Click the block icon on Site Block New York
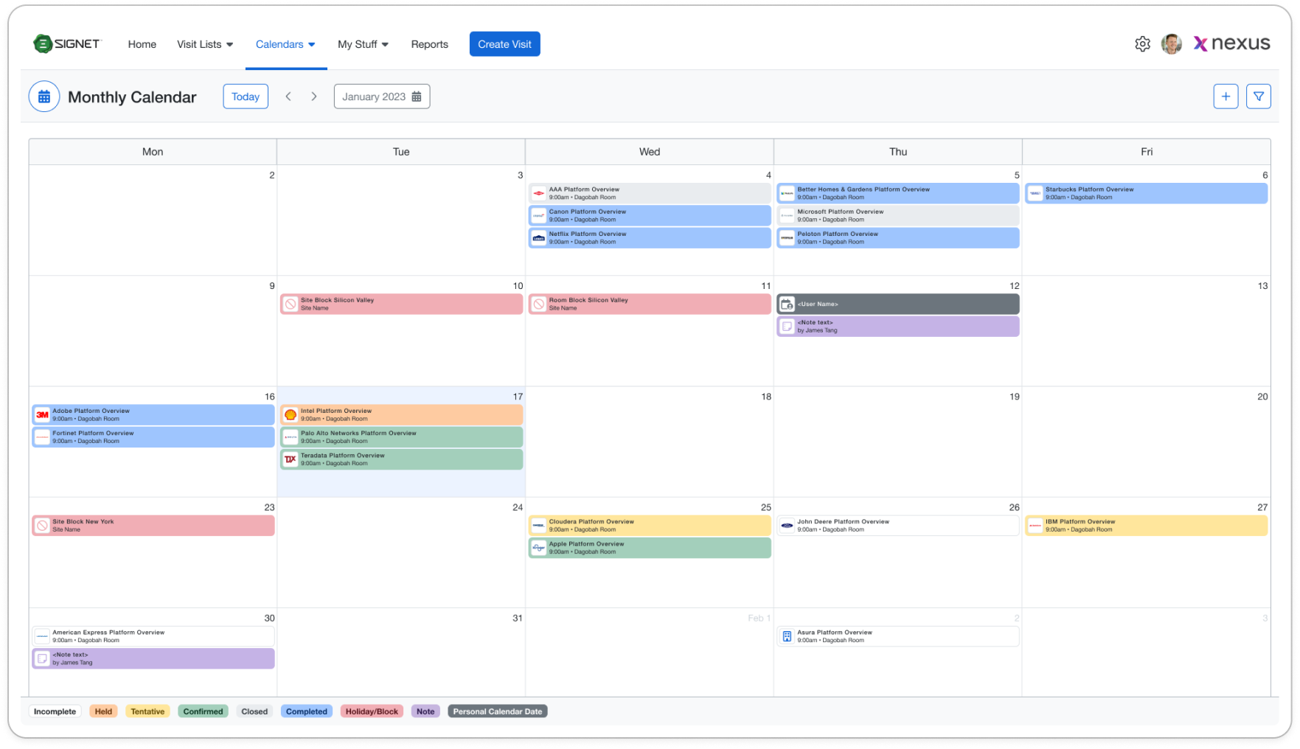 [x=42, y=526]
